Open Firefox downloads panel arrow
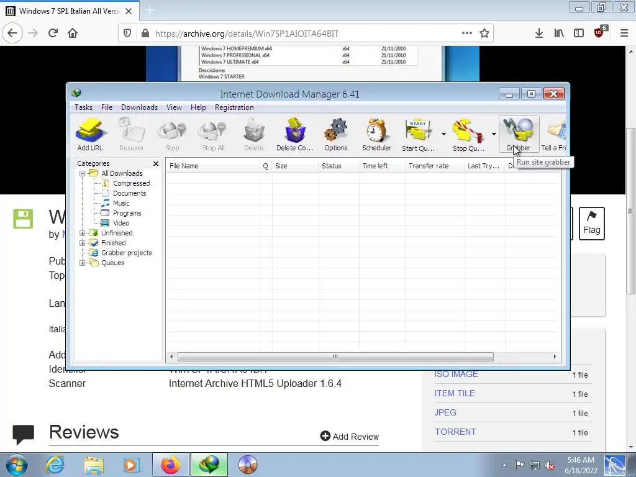 (539, 34)
